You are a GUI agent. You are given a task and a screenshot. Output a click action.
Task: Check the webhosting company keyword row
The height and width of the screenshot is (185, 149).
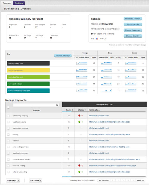[8, 116]
